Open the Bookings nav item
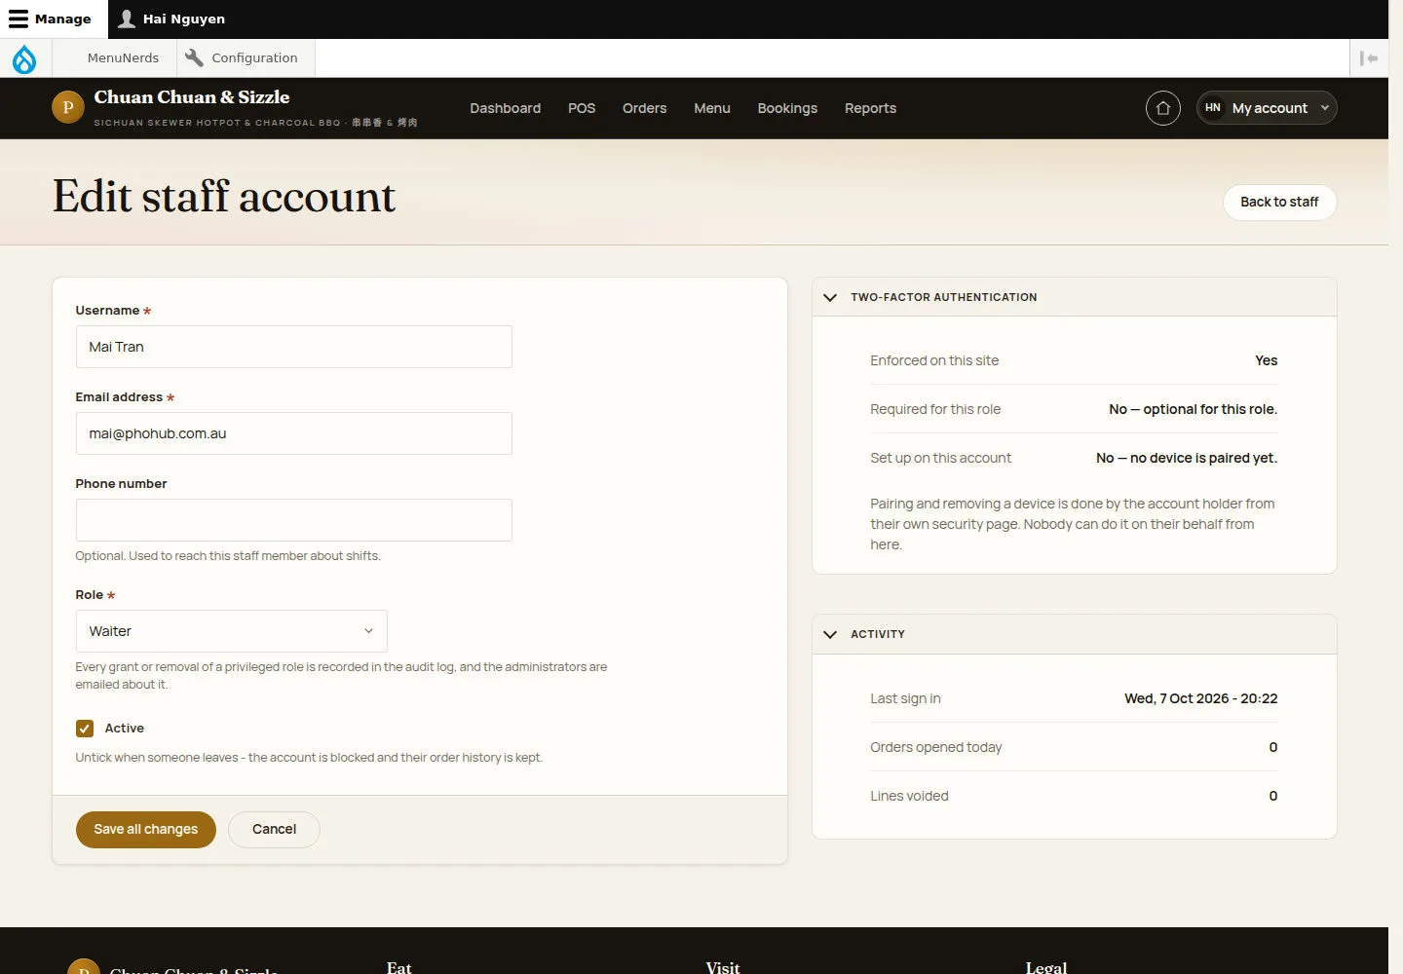 click(787, 108)
